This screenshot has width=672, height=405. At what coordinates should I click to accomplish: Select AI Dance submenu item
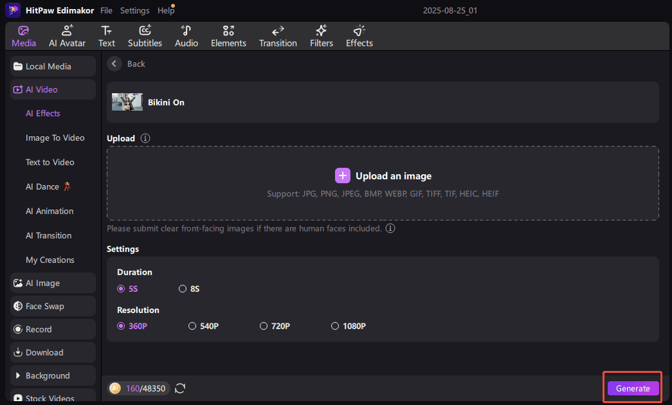pyautogui.click(x=48, y=187)
